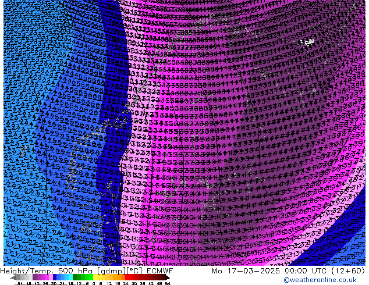Pick the light pink legend swatch
This screenshot has width=369, height=285.
[51, 277]
